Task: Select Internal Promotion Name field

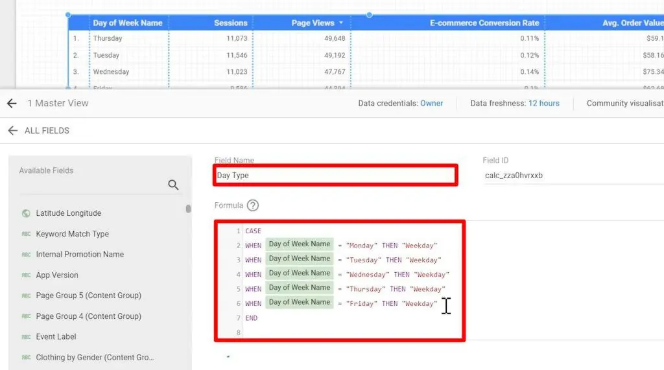Action: 80,255
